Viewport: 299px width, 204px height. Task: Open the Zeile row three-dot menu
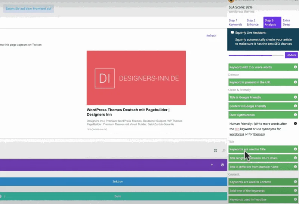(5, 196)
